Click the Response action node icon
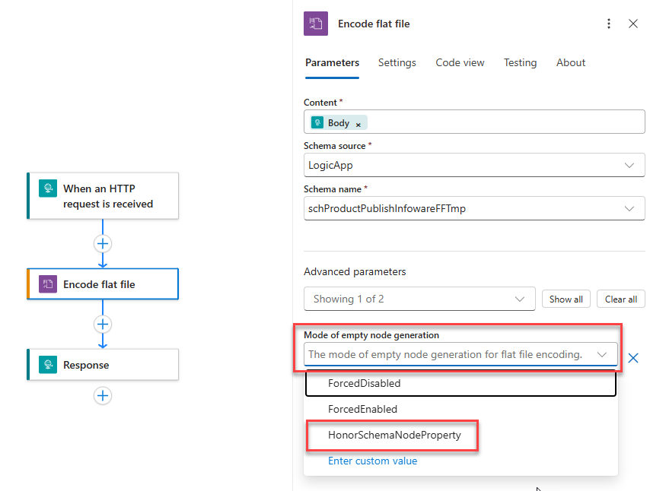Image resolution: width=650 pixels, height=491 pixels. (48, 365)
